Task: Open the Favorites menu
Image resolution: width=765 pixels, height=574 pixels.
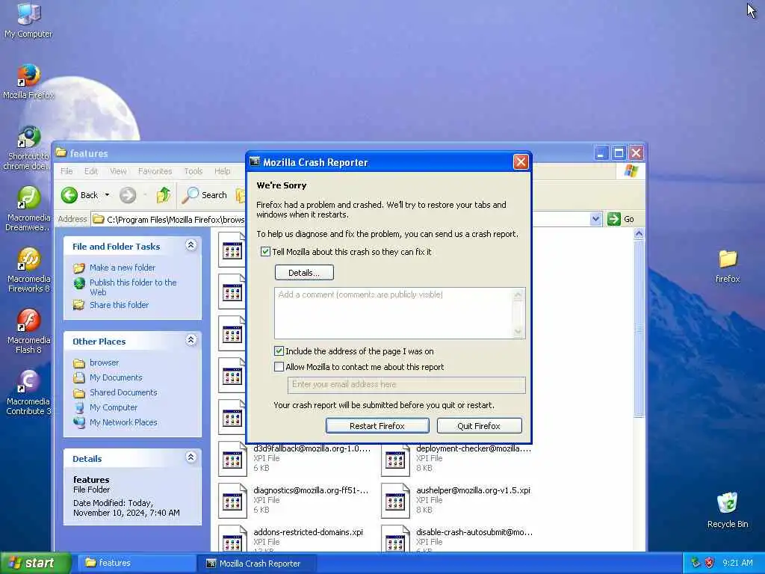Action: [x=155, y=171]
